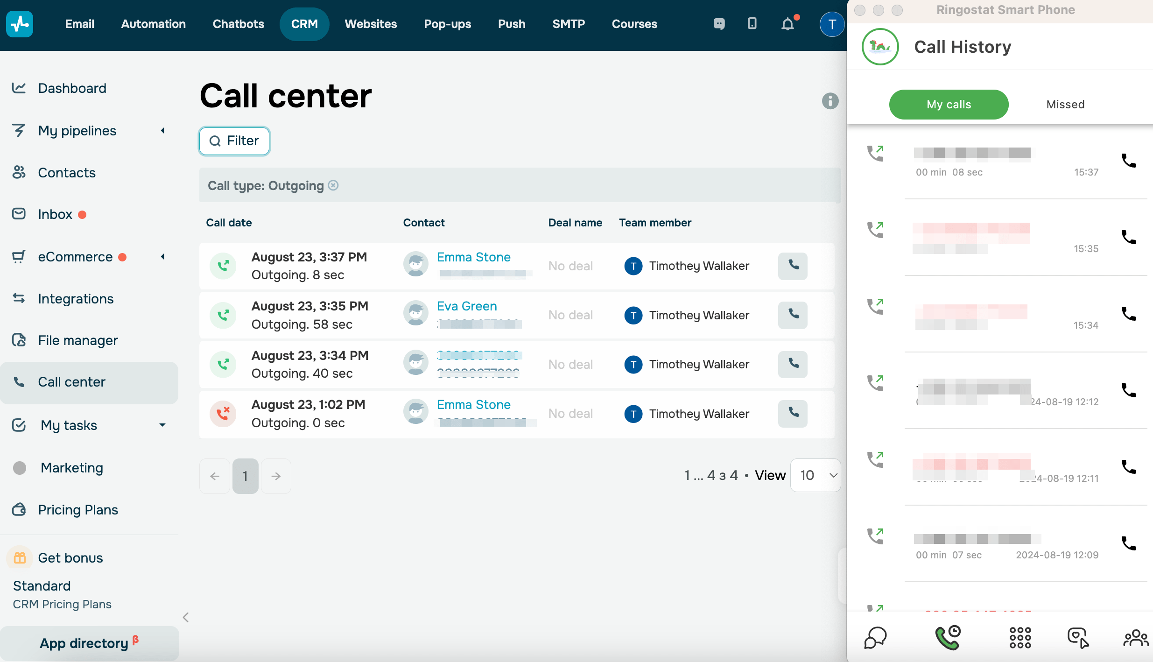The width and height of the screenshot is (1153, 662).
Task: Open the team contacts icon in Ringostat
Action: pyautogui.click(x=1136, y=638)
